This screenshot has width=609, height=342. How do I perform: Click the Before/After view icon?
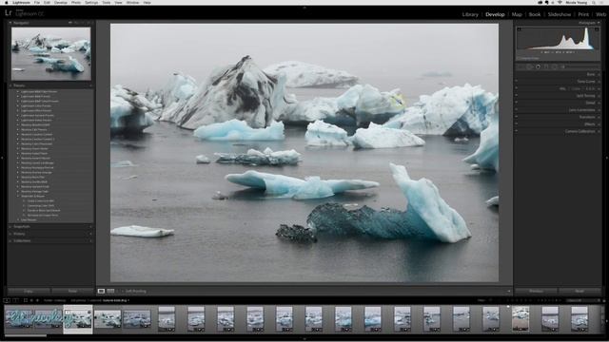pyautogui.click(x=110, y=291)
